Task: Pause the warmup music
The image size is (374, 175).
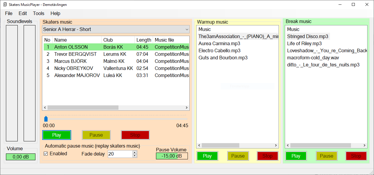Action: 238,156
